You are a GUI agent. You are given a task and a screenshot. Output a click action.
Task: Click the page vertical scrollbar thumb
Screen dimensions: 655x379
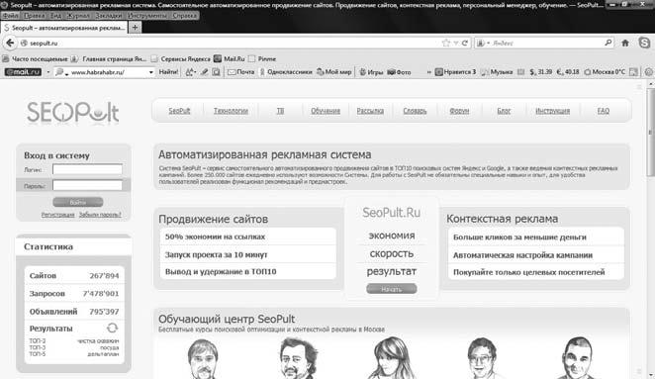pyautogui.click(x=650, y=132)
